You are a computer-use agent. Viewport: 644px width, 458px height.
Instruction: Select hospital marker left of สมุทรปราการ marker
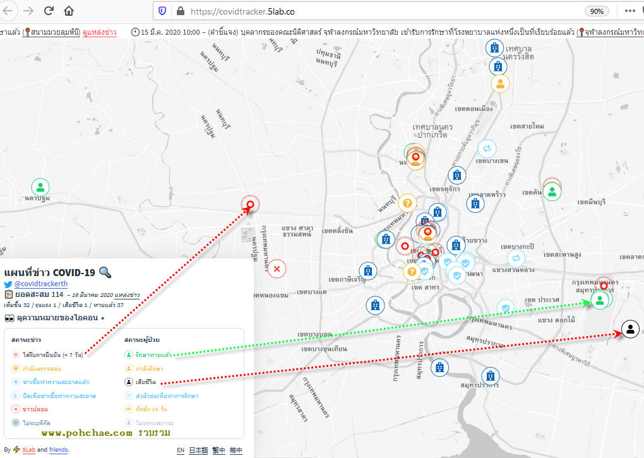439,367
